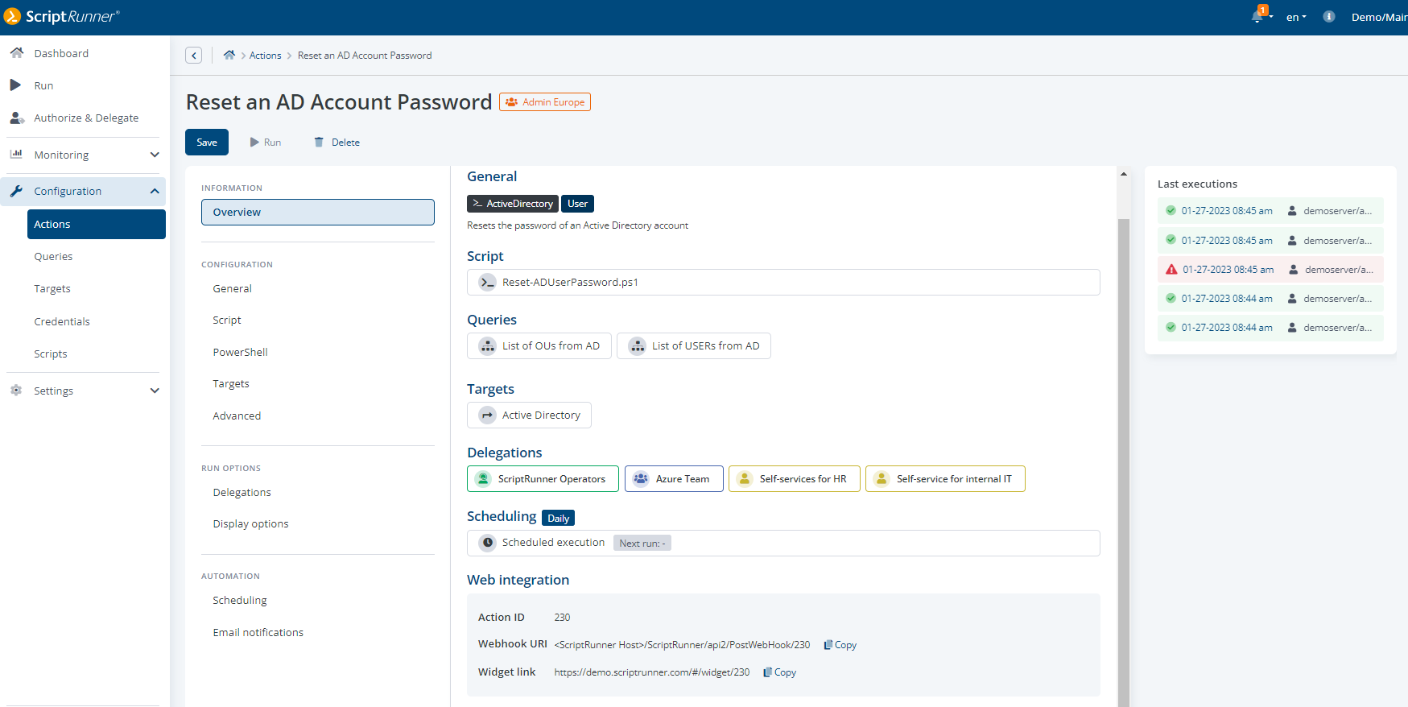Open Queries in the sidebar
Image resolution: width=1408 pixels, height=707 pixels.
pos(53,256)
